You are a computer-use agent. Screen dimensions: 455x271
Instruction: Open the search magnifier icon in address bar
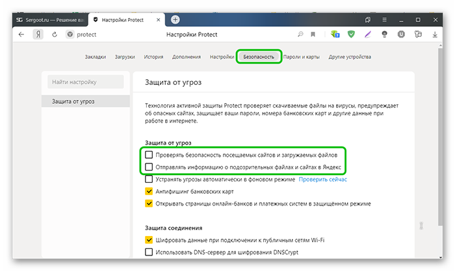coord(300,34)
